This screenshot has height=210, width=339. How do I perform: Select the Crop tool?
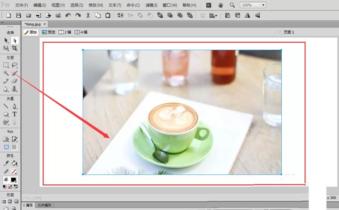point(15,48)
